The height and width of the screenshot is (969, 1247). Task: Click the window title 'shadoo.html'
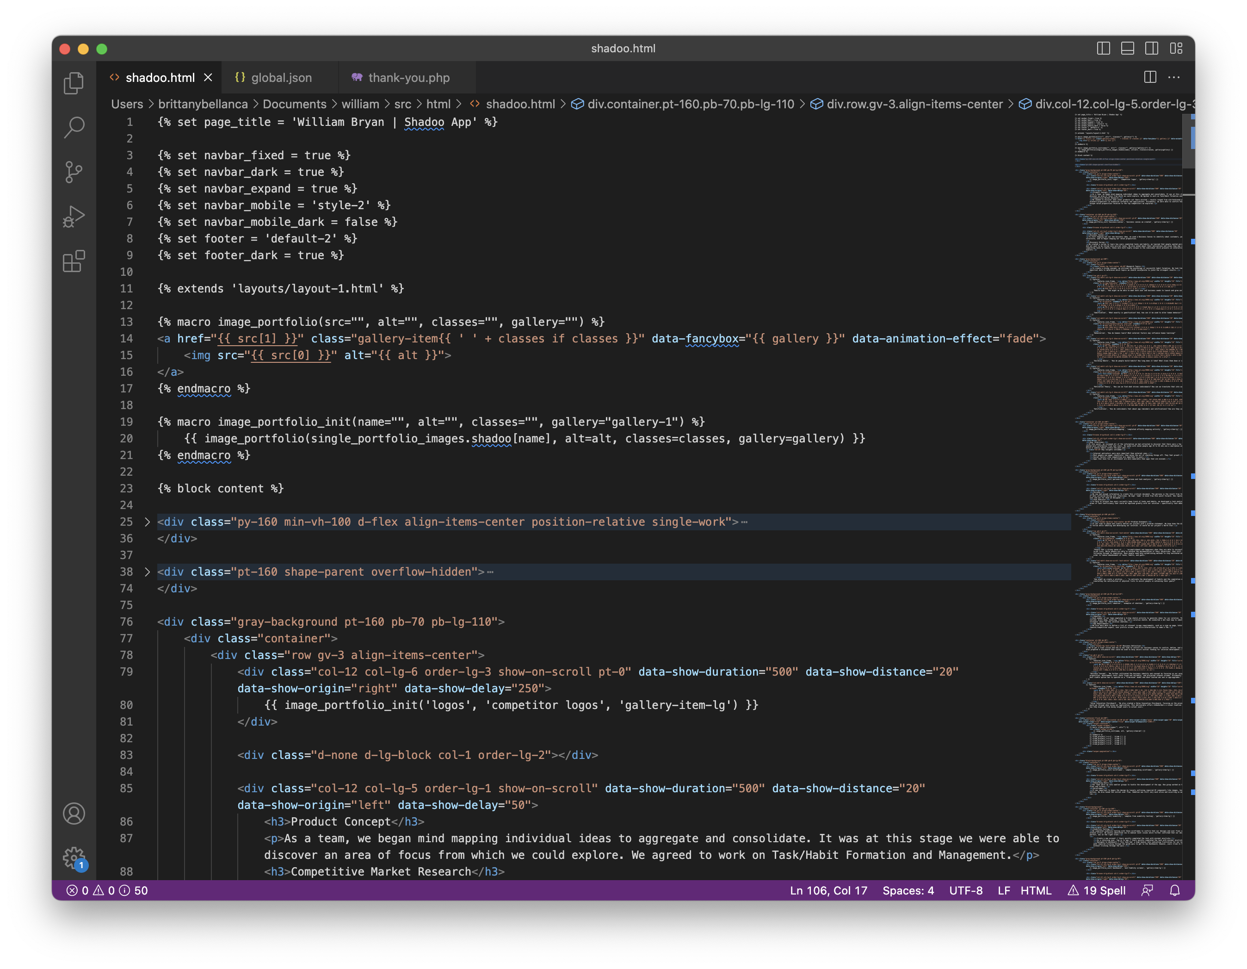pyautogui.click(x=623, y=49)
